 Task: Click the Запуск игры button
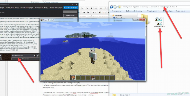click(25, 59)
